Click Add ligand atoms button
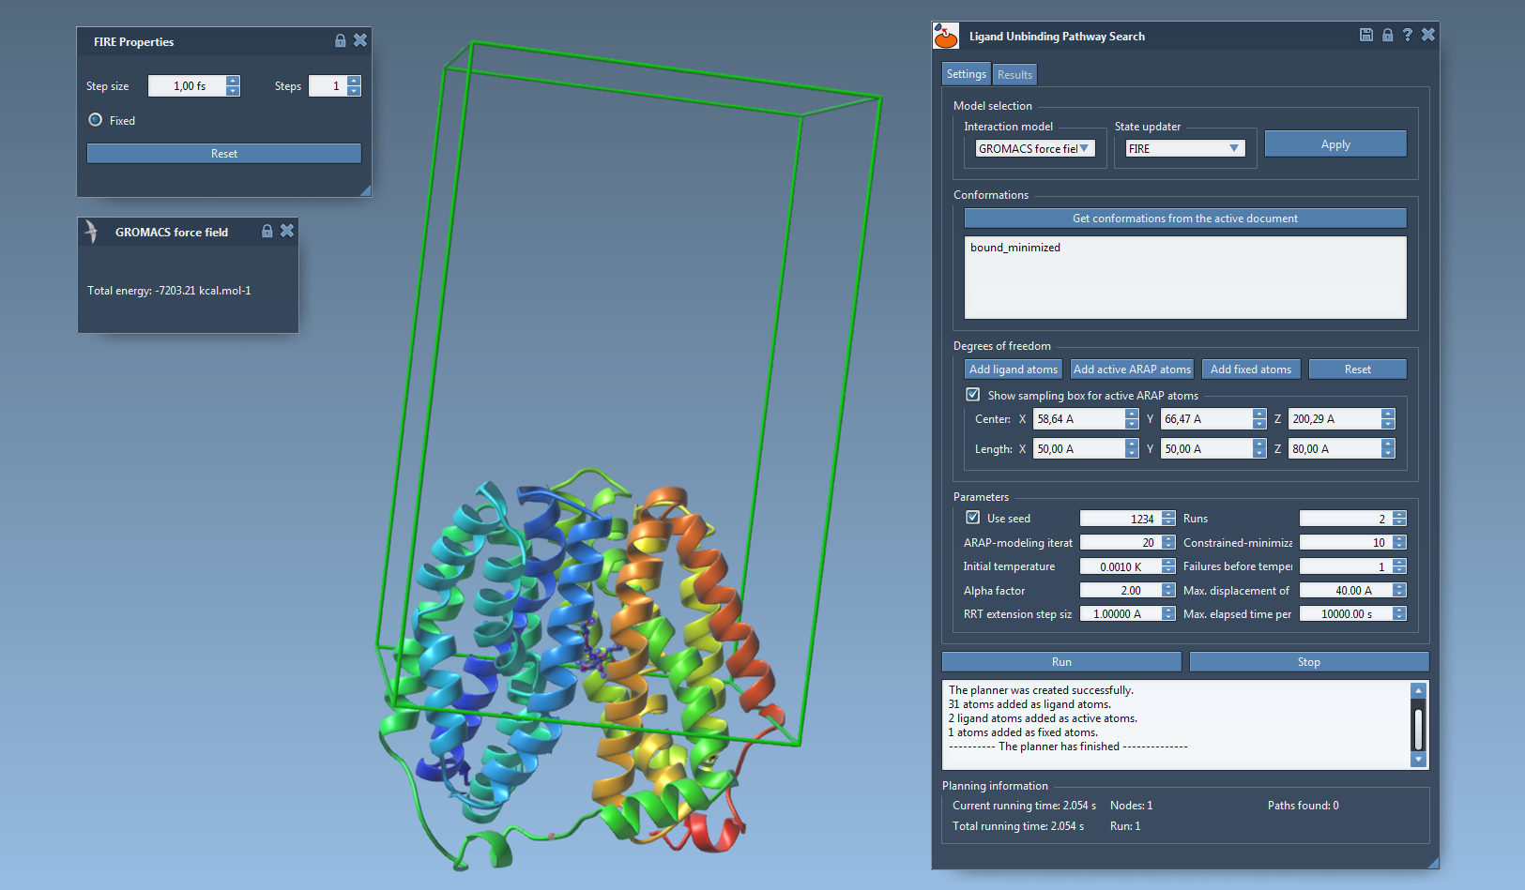Viewport: 1525px width, 890px height. click(1013, 370)
